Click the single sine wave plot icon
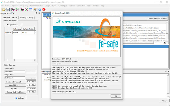This screenshot has height=106, width=170. coord(13,10)
